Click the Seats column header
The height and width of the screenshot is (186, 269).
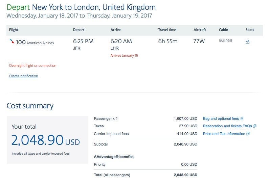(250, 30)
